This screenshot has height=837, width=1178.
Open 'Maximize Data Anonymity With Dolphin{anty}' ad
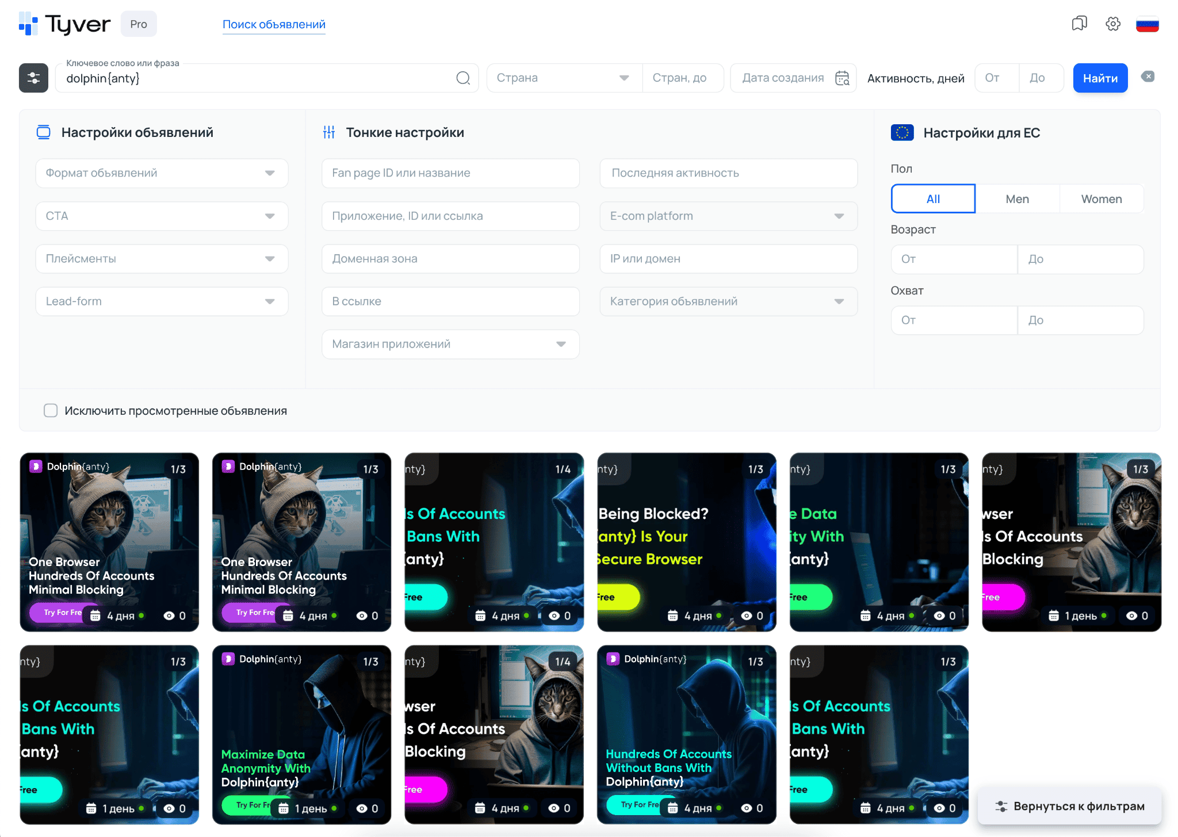(x=301, y=735)
